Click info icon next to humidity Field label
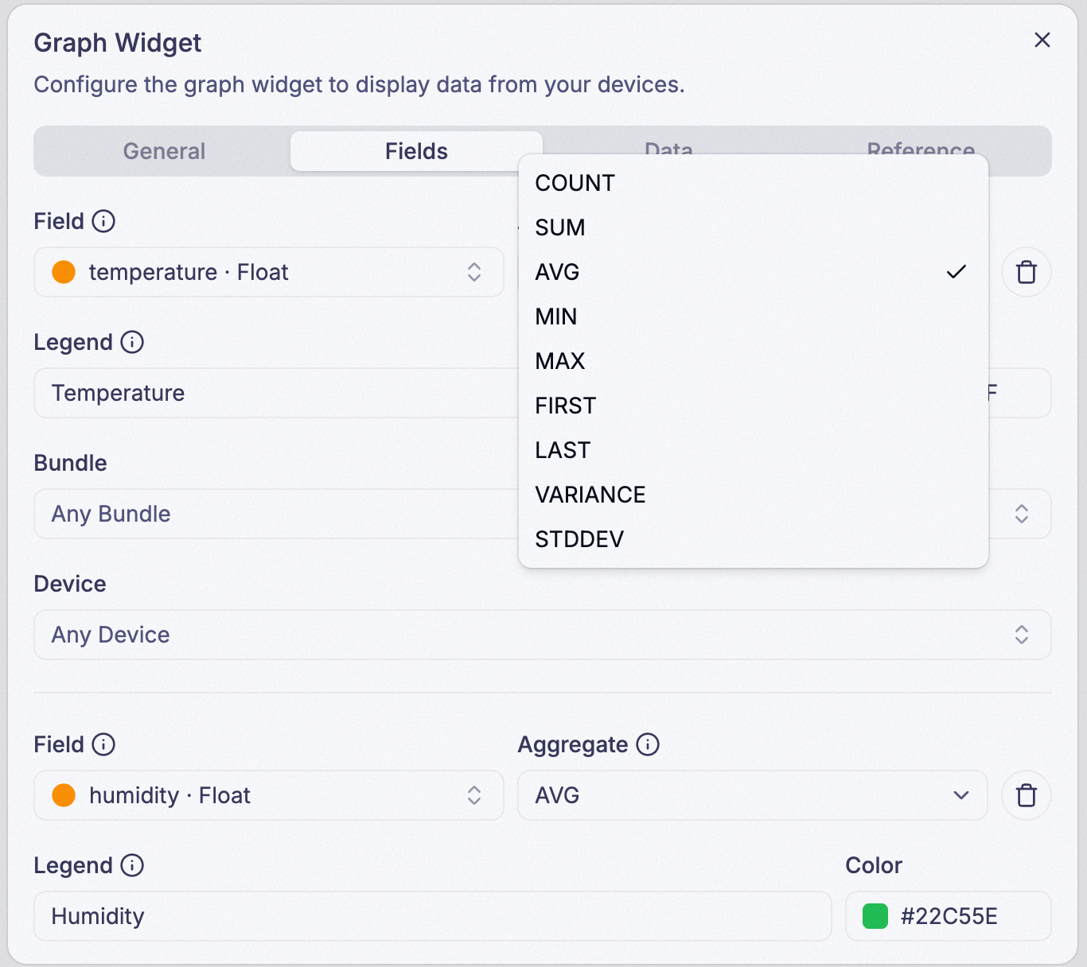The width and height of the screenshot is (1087, 967). pyautogui.click(x=103, y=744)
